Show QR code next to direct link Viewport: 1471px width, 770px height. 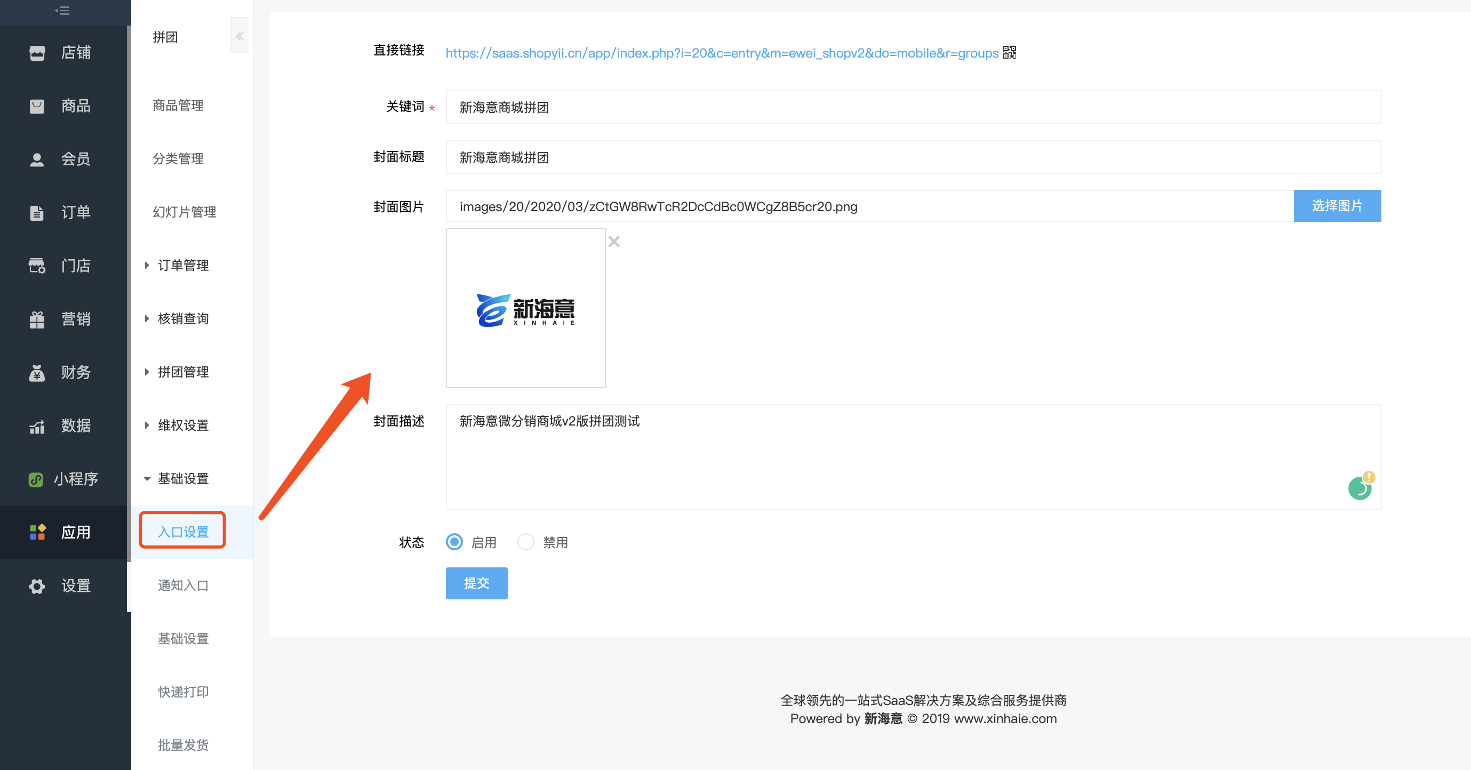1010,52
